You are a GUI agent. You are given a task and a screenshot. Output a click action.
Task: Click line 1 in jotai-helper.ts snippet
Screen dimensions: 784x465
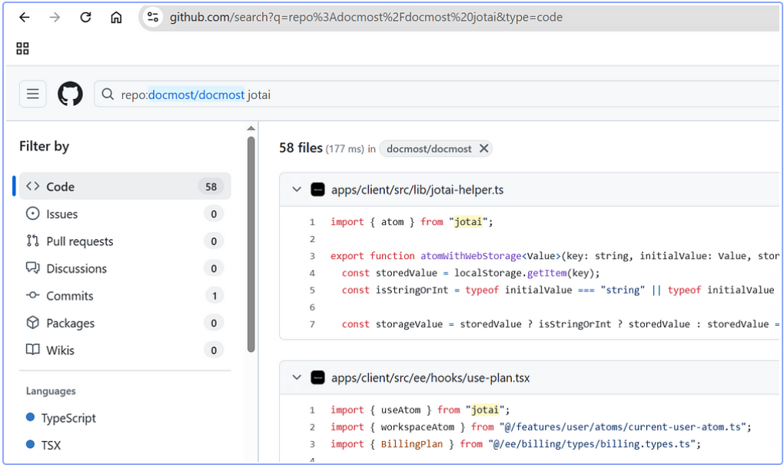tap(411, 222)
